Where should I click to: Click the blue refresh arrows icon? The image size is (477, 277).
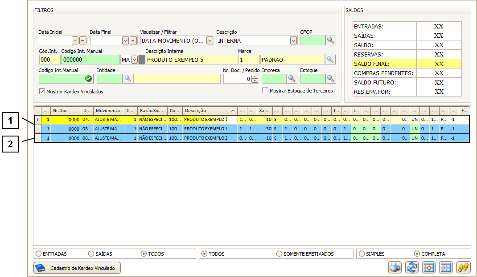click(x=411, y=268)
